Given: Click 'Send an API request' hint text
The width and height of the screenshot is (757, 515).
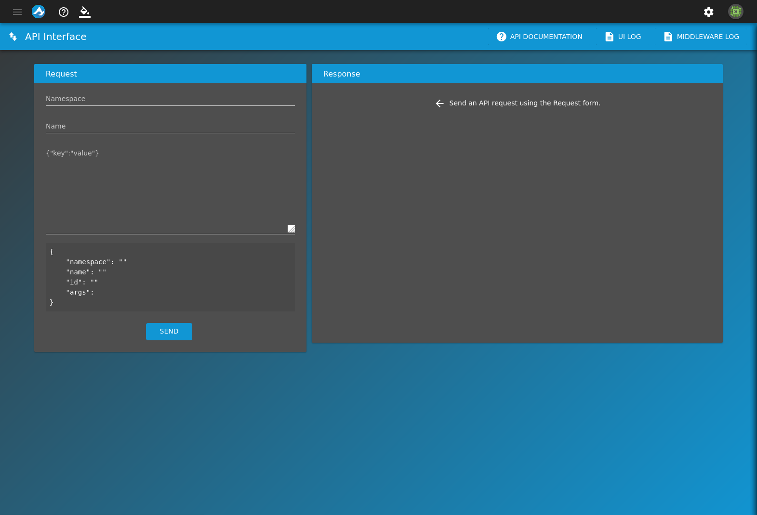Looking at the screenshot, I should 525,103.
